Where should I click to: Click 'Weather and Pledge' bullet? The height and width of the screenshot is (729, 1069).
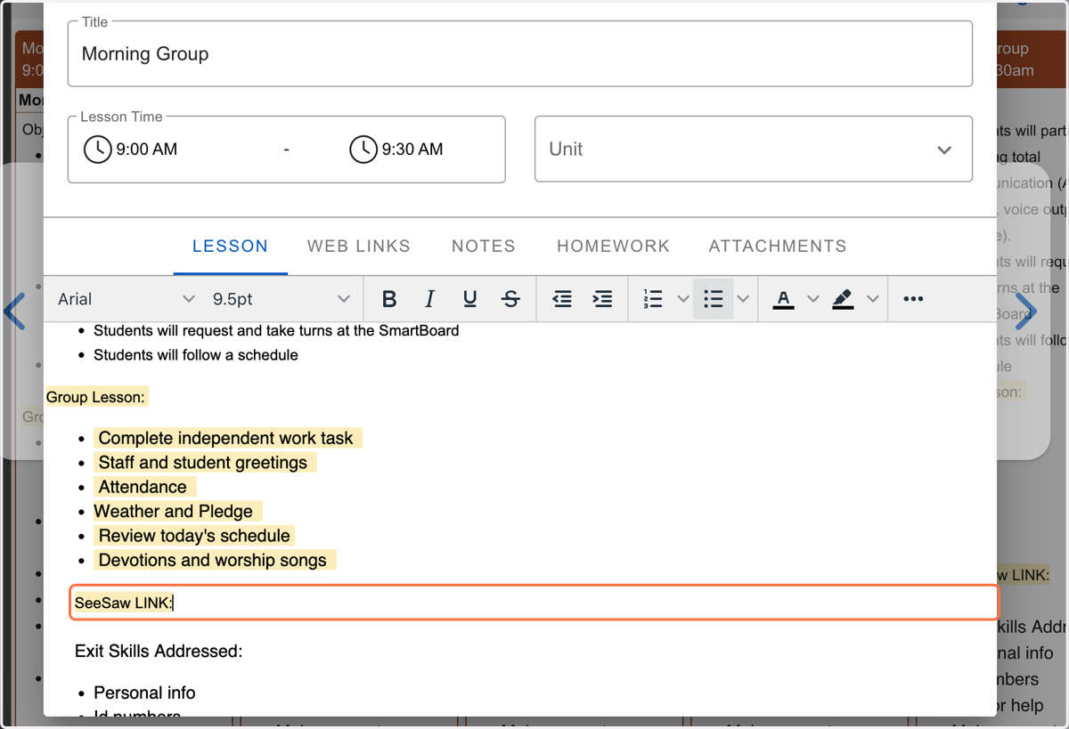coord(174,511)
